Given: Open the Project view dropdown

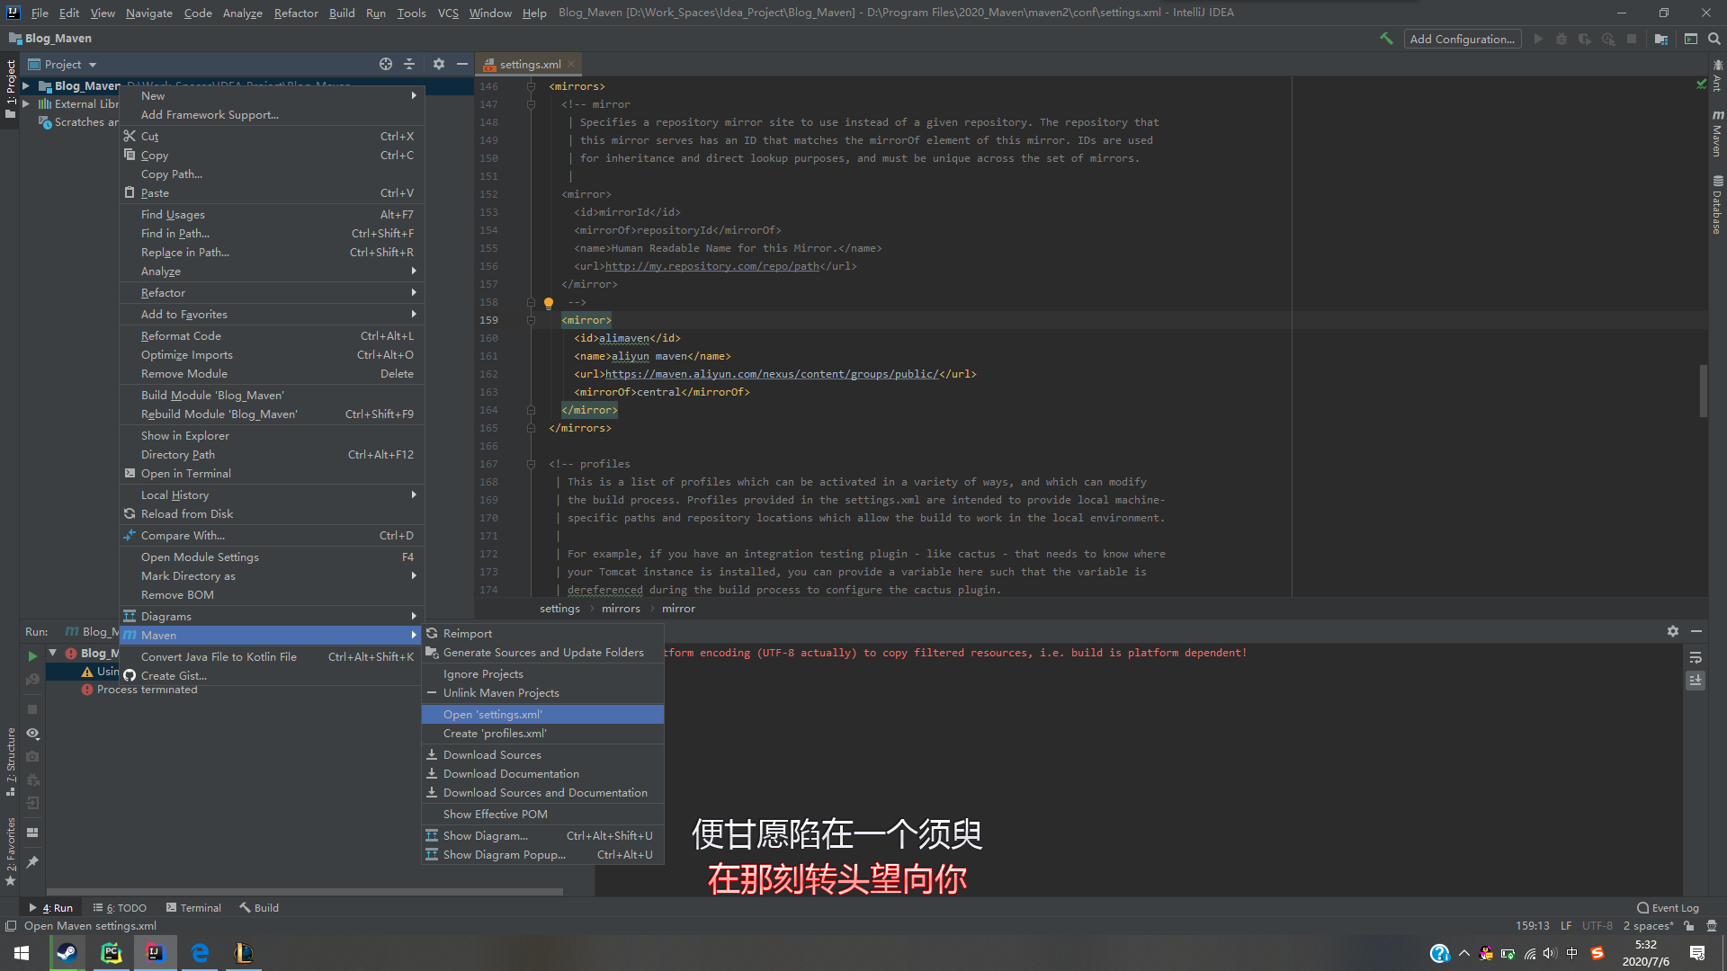Looking at the screenshot, I should click(63, 64).
